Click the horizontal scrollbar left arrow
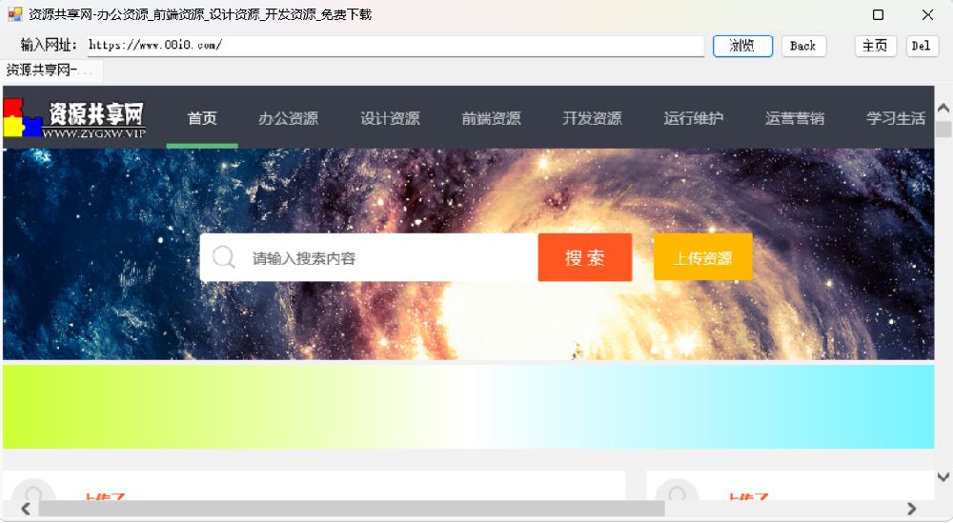953x523 pixels. point(26,509)
